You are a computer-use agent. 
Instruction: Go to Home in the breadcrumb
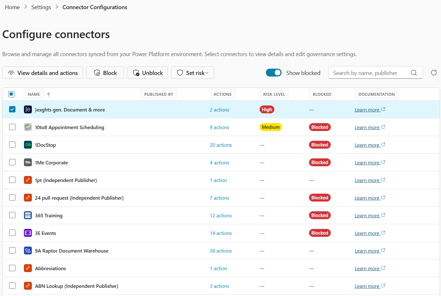coord(12,7)
